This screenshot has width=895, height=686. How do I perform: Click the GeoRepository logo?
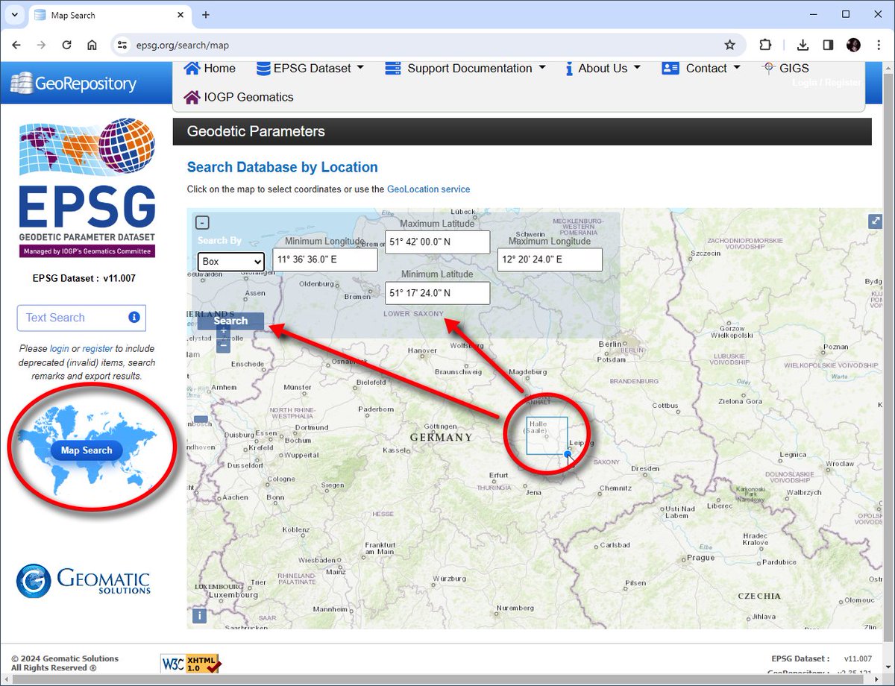point(73,84)
